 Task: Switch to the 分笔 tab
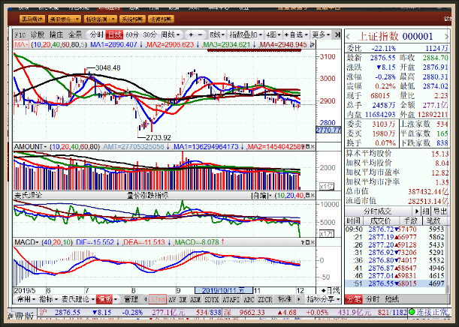(354, 299)
